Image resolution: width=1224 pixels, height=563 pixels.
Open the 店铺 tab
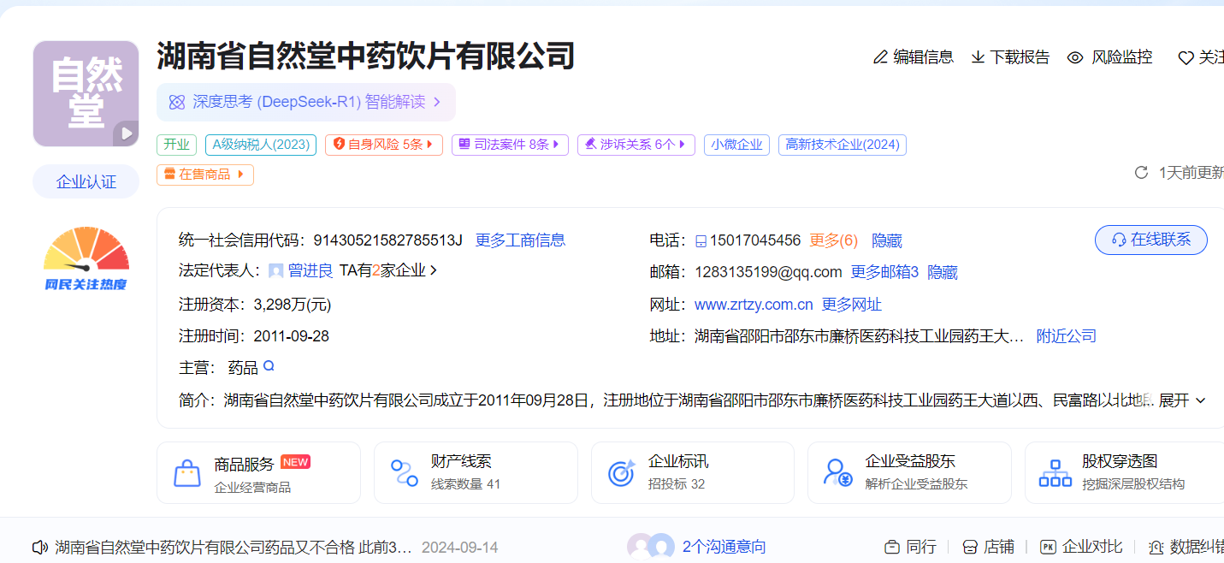[x=988, y=547]
